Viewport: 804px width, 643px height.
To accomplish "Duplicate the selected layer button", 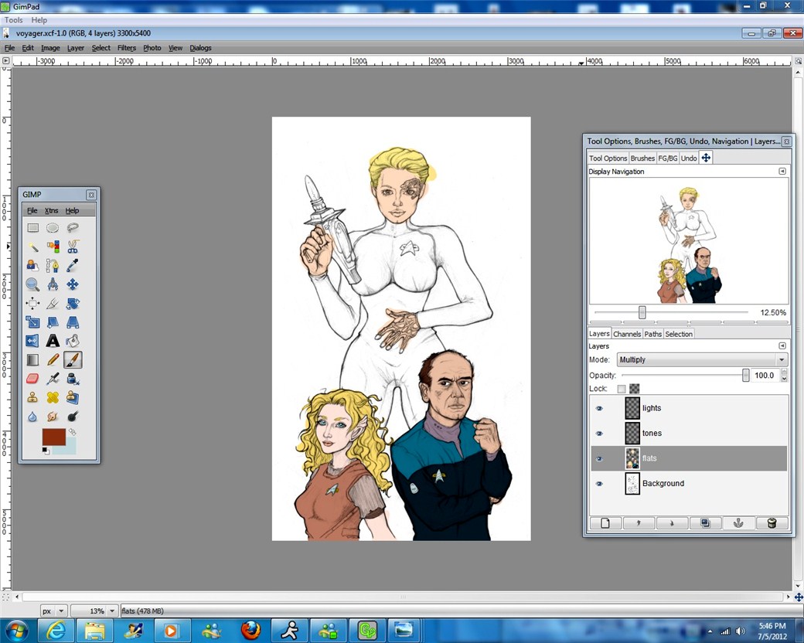I will pyautogui.click(x=705, y=523).
